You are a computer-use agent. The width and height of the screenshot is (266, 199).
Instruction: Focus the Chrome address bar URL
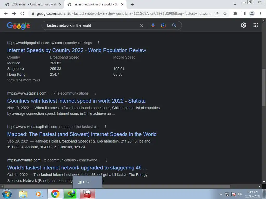[124, 13]
